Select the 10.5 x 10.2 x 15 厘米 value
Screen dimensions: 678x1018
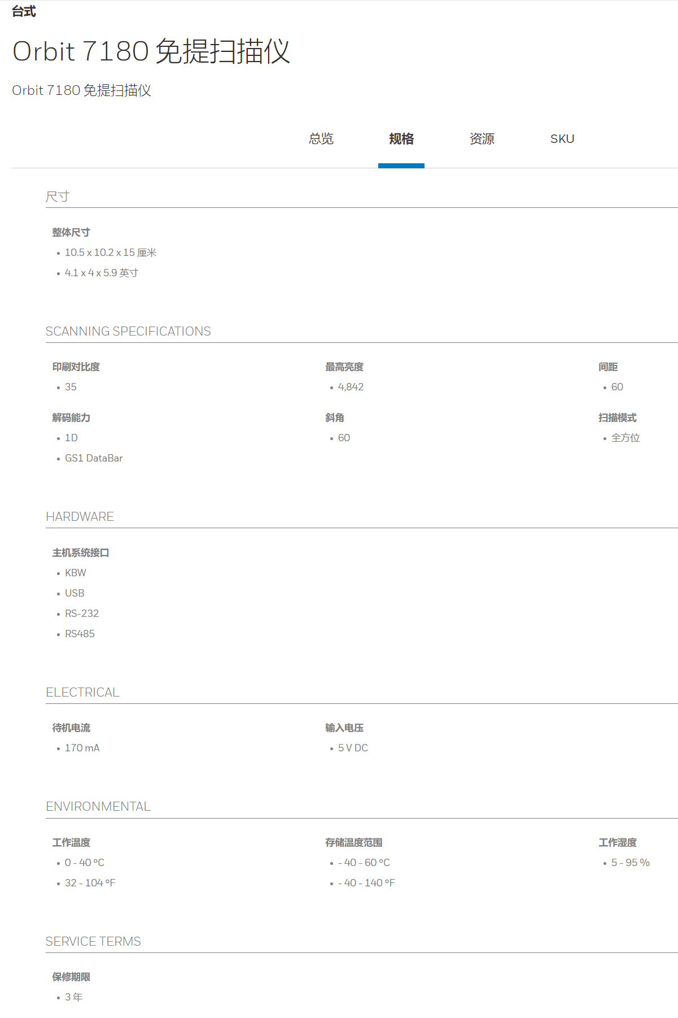(111, 253)
